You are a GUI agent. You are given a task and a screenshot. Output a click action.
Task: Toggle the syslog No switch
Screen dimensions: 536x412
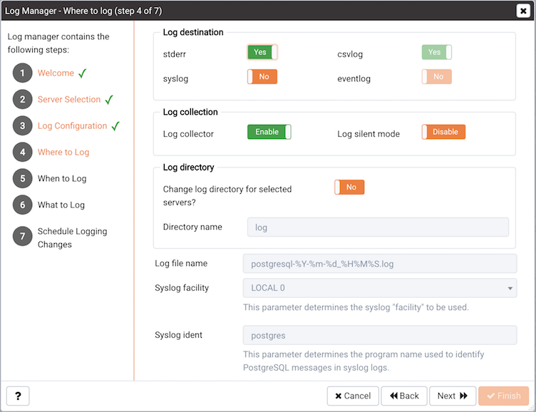coord(262,76)
